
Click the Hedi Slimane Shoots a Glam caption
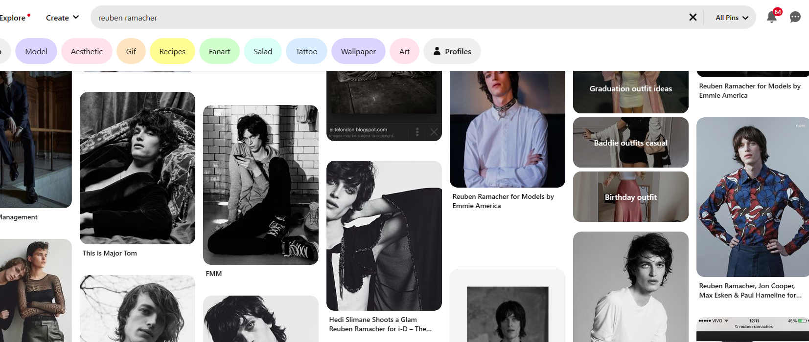[x=380, y=324]
